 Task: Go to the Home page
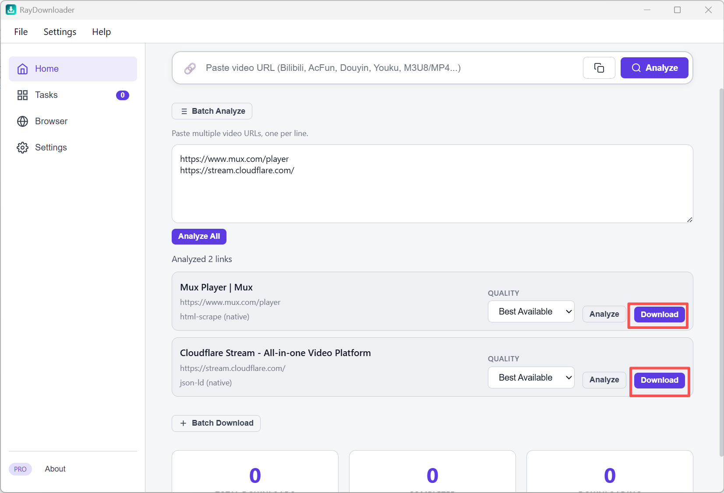tap(73, 69)
